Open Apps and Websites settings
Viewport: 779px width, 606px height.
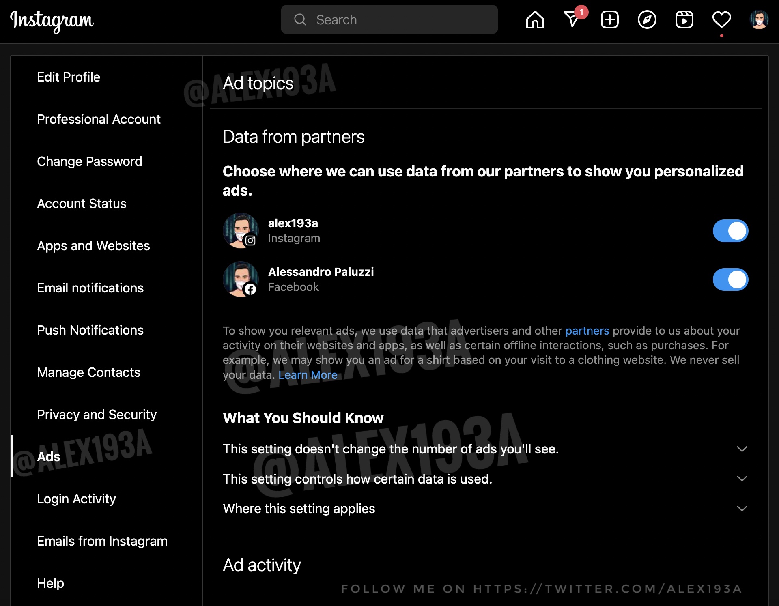(x=93, y=246)
